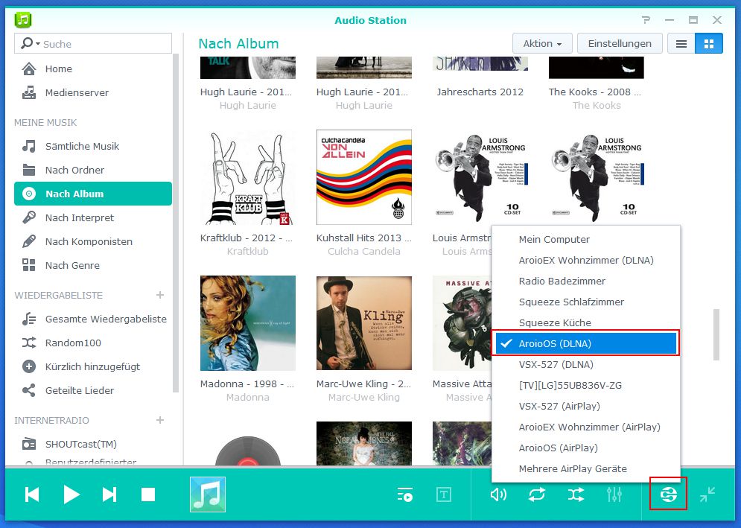This screenshot has width=741, height=528.
Task: Toggle repeat mode
Action: (x=537, y=495)
